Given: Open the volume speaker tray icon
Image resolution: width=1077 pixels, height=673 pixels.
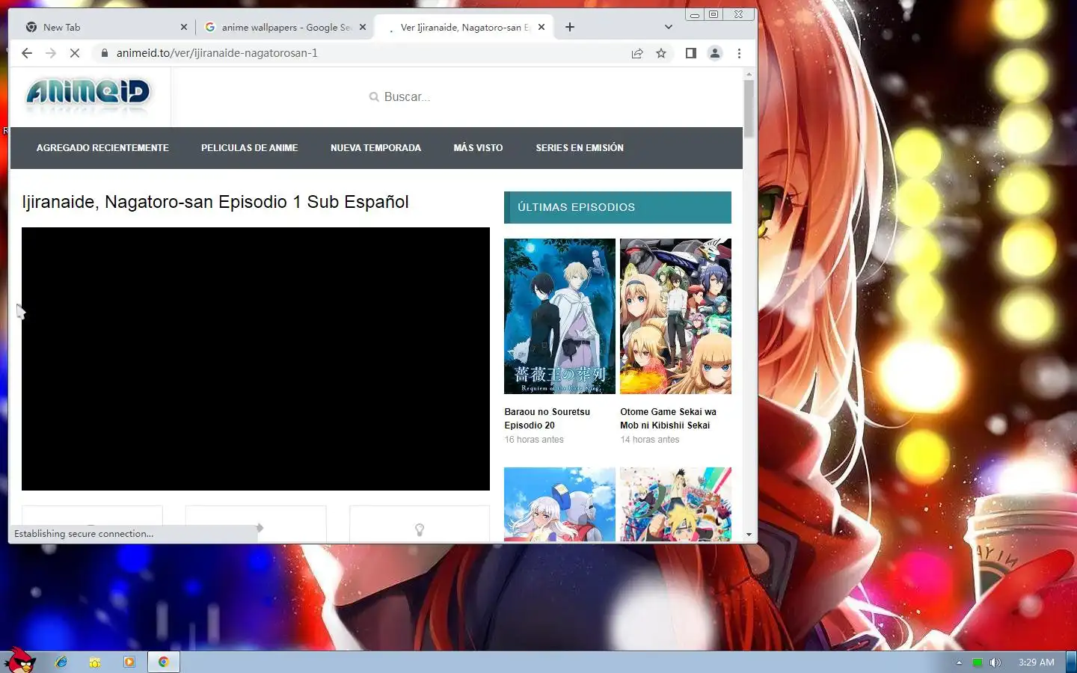Looking at the screenshot, I should pos(995,663).
